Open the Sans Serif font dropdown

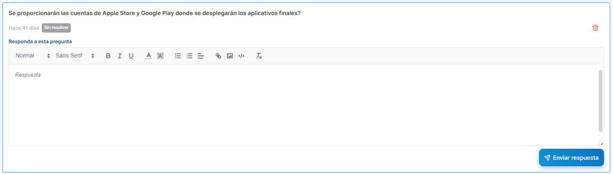75,56
